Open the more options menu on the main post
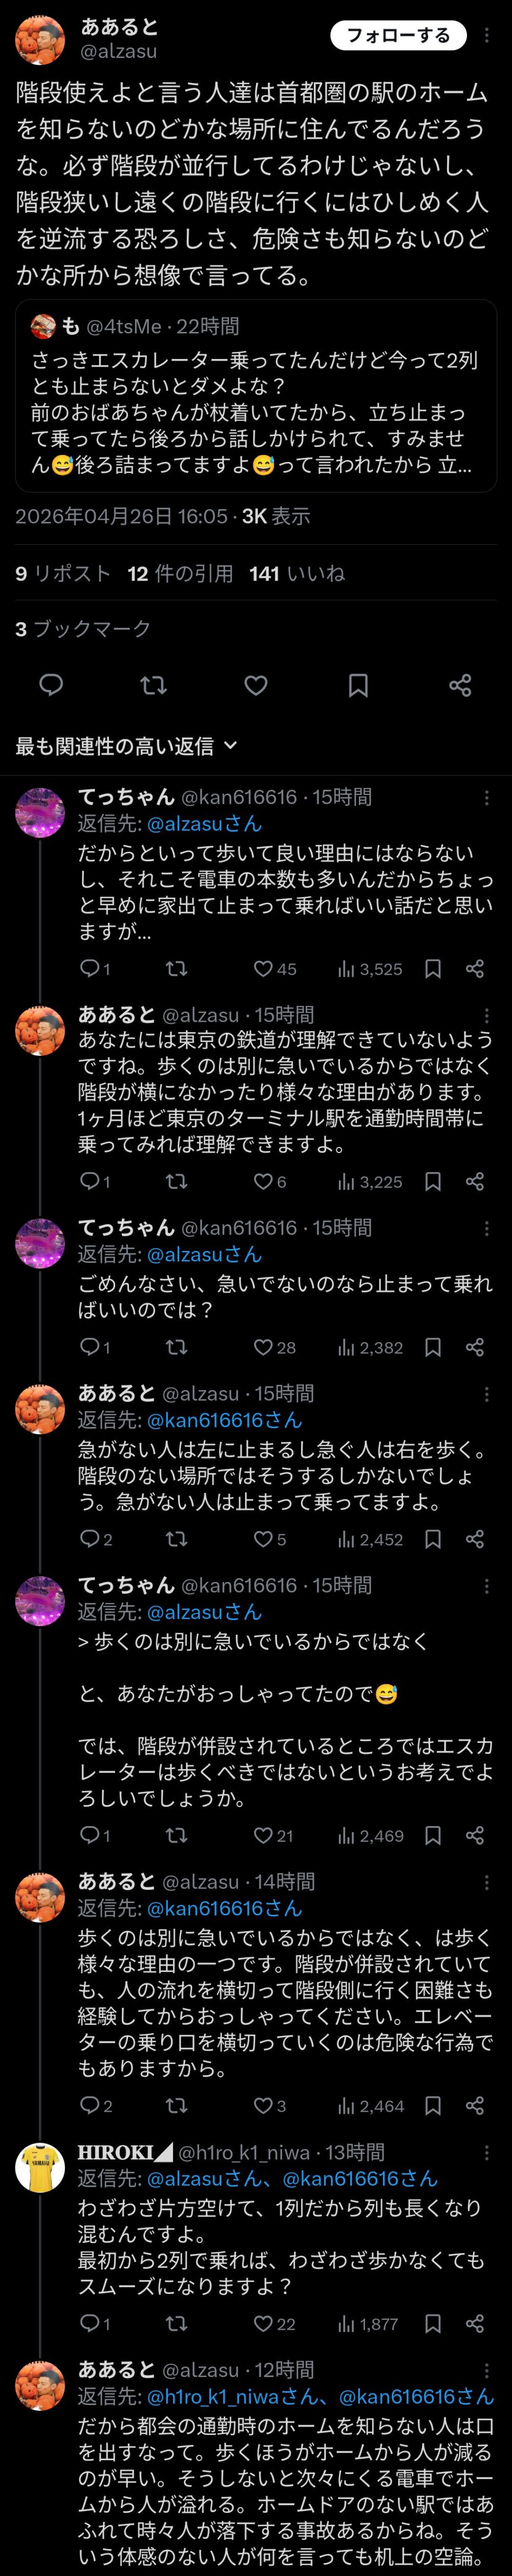 (x=486, y=36)
